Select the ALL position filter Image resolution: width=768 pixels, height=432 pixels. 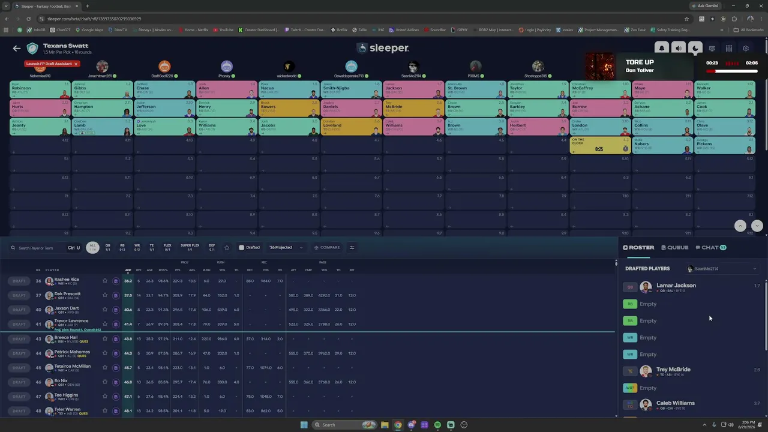92,247
